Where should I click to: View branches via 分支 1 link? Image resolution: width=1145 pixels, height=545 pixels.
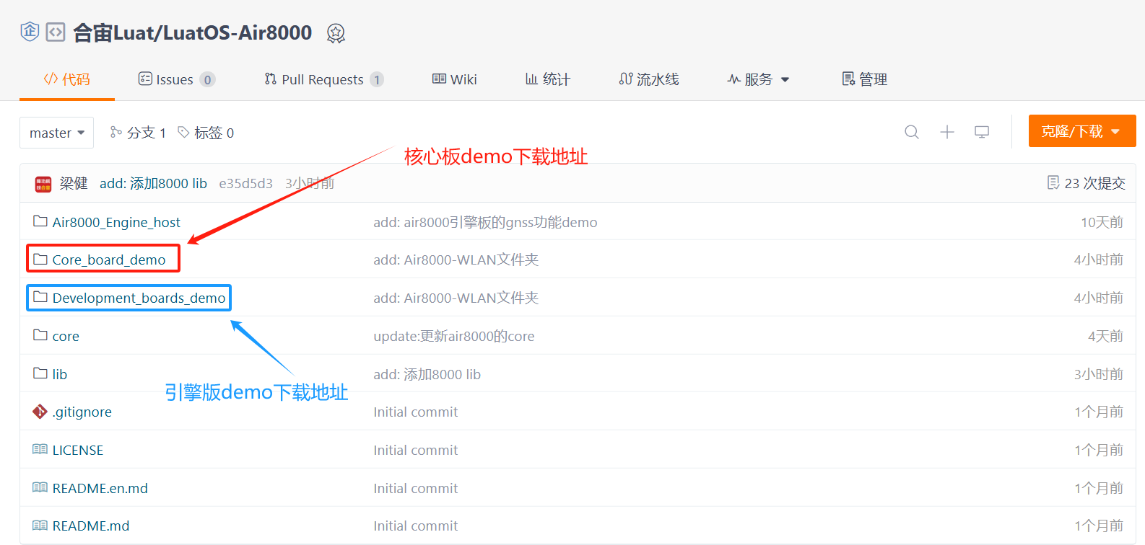point(138,133)
